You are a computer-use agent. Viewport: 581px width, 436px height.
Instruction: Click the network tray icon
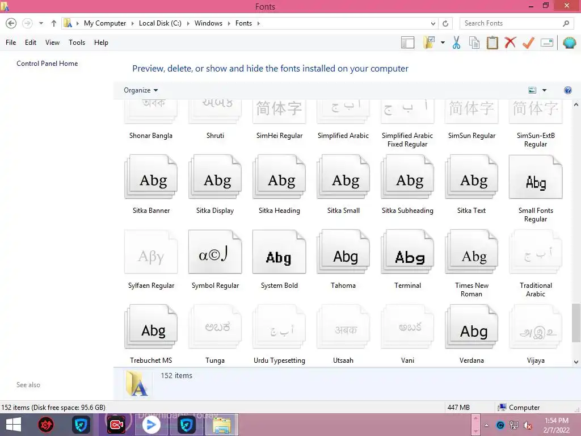[x=514, y=425]
